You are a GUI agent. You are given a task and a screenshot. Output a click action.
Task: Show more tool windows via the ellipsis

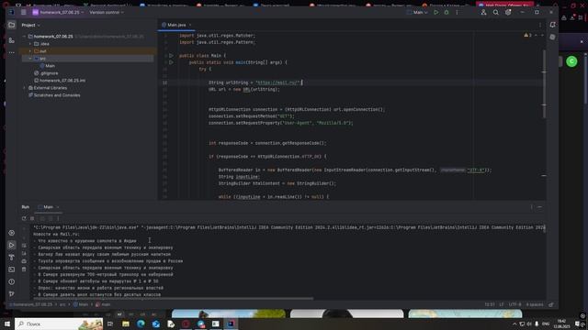(12, 52)
